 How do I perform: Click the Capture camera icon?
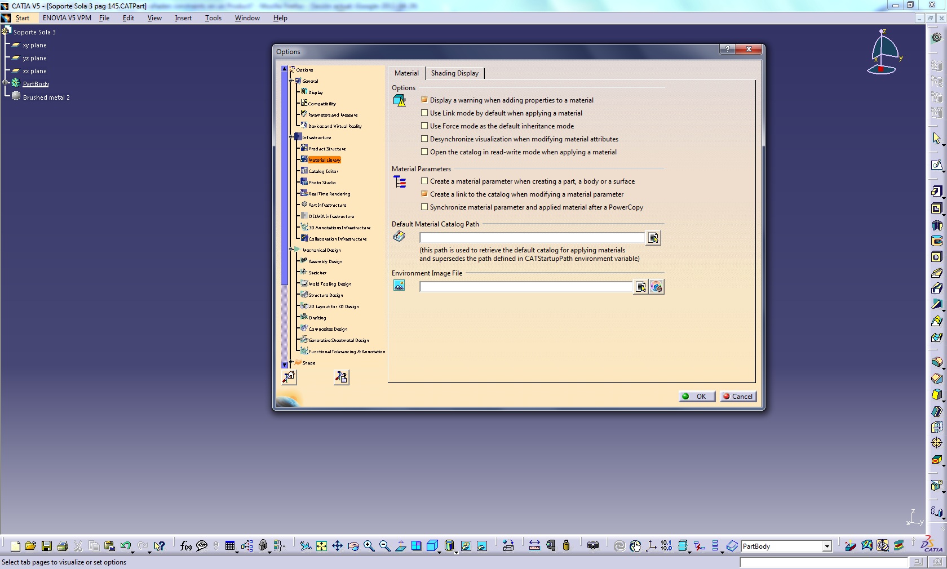593,546
